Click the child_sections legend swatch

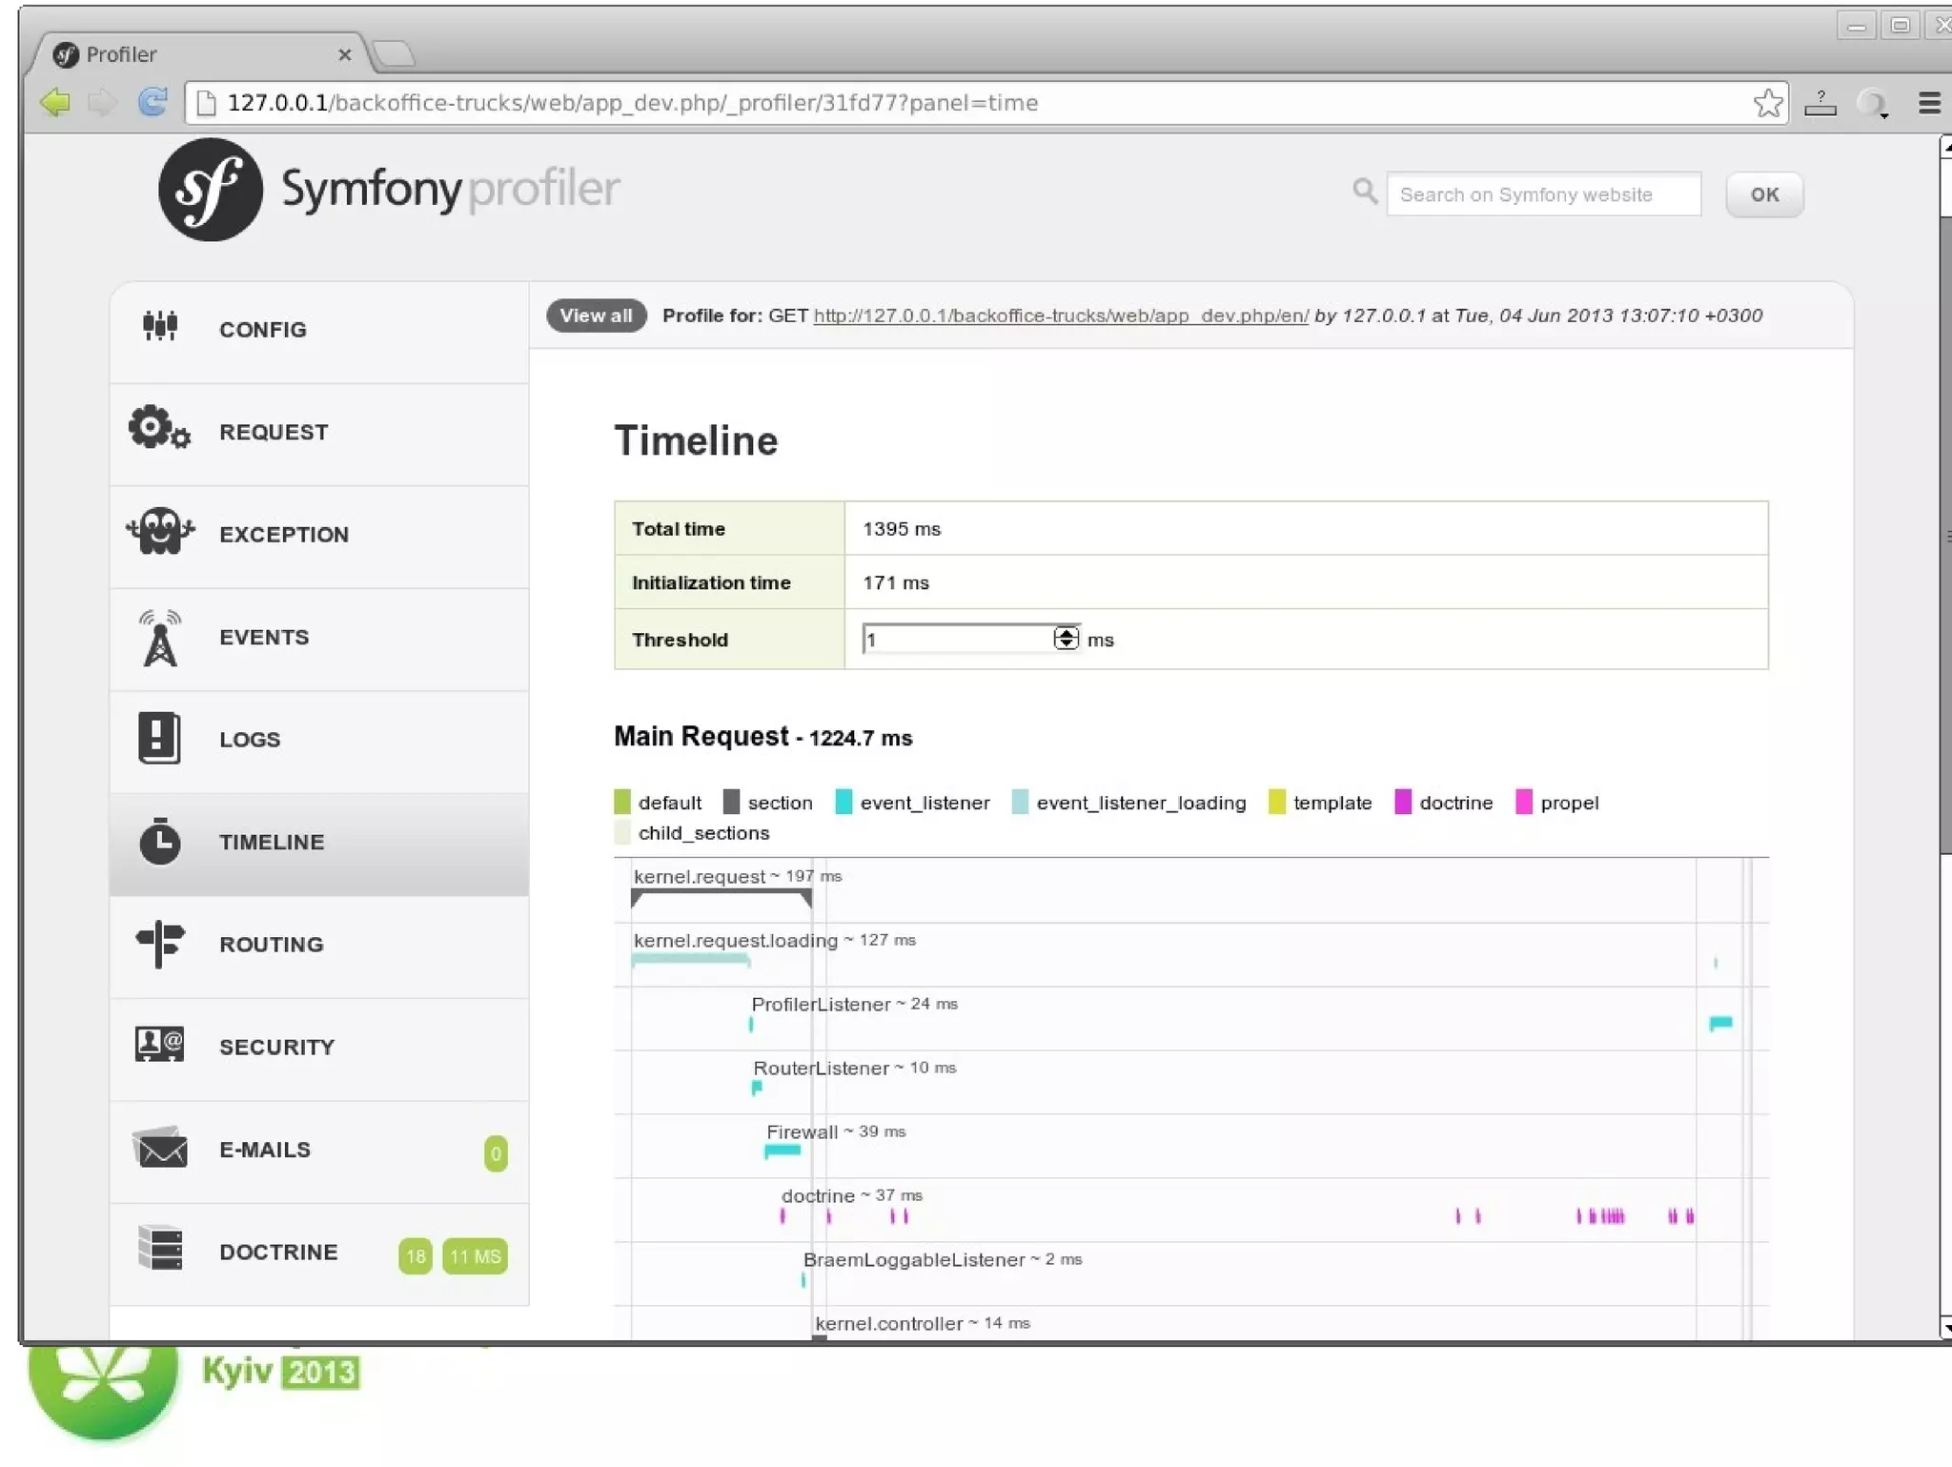point(622,832)
